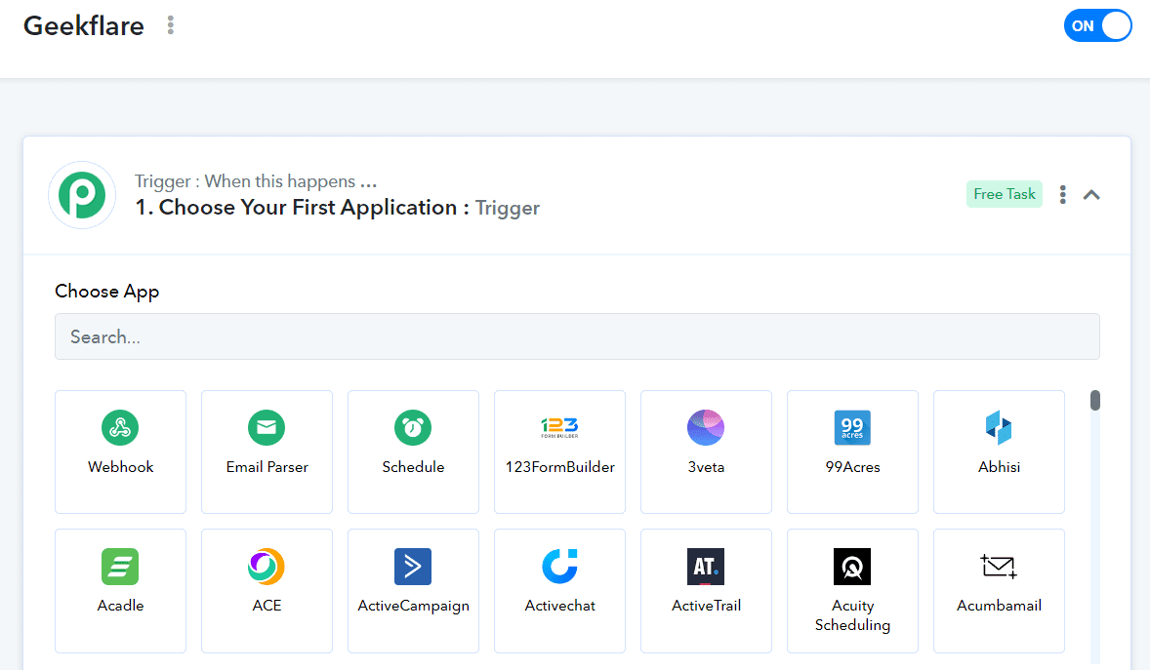Choose the Email Parser app icon

(x=267, y=427)
